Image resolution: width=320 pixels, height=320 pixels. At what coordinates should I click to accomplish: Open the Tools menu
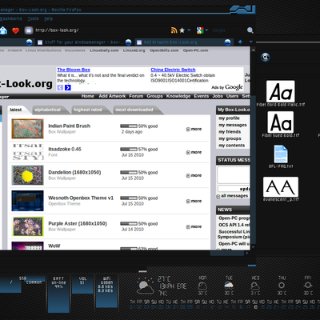(x=33, y=18)
